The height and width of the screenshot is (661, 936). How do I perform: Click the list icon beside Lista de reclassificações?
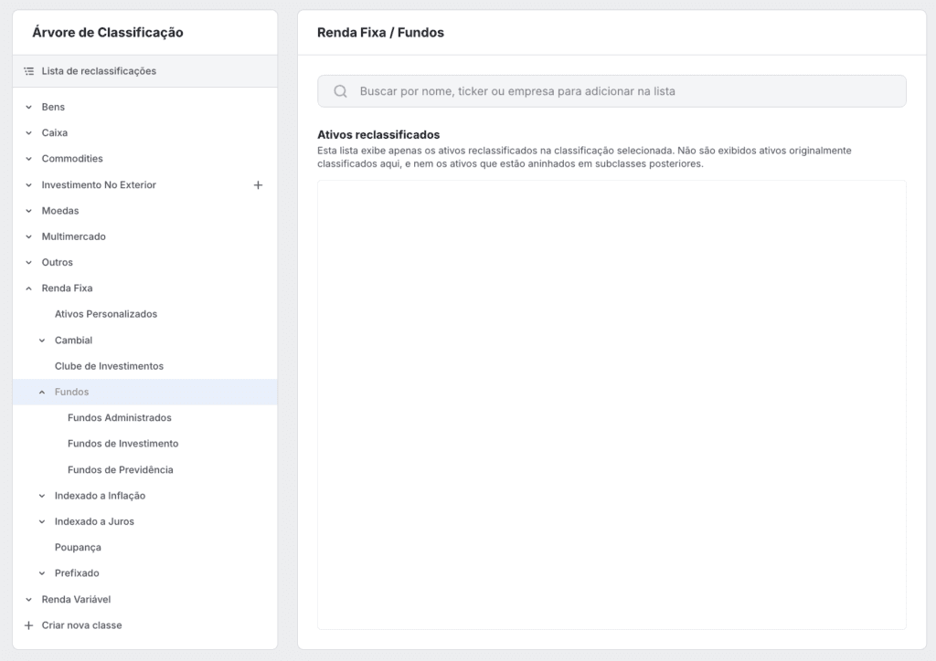click(x=28, y=71)
